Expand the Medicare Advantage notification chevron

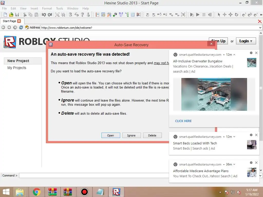(x=234, y=164)
